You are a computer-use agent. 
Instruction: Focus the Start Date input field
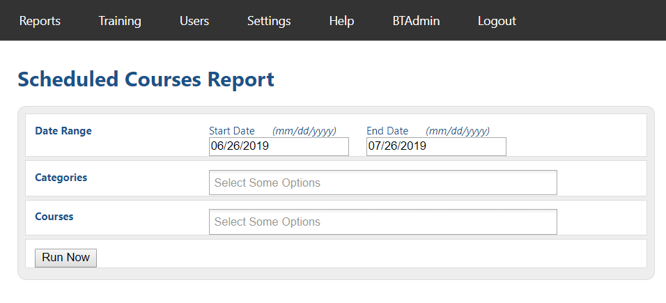279,146
